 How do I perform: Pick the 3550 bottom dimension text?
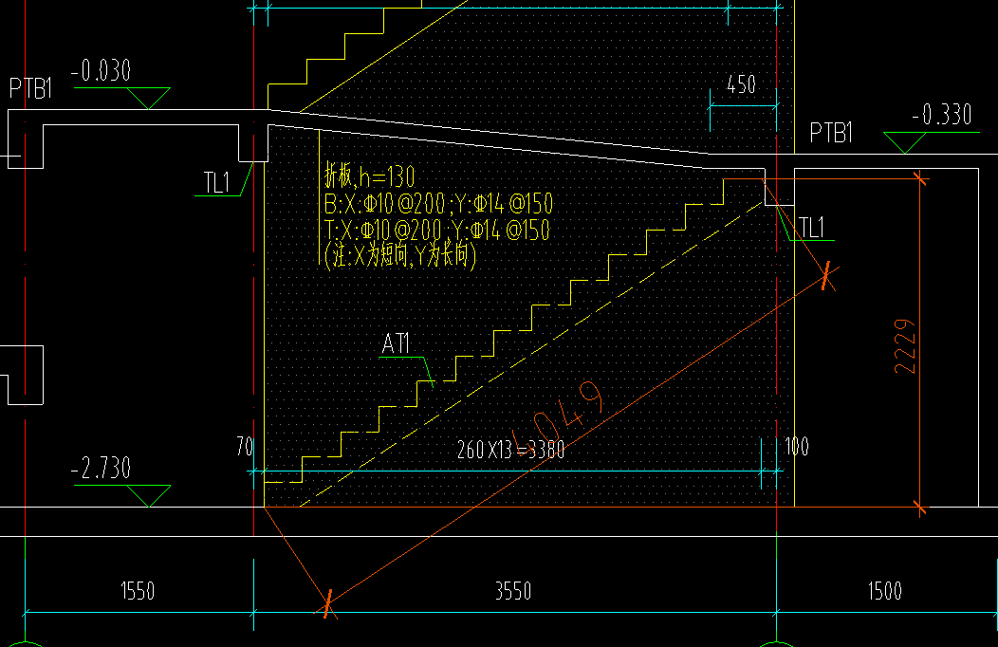click(513, 591)
